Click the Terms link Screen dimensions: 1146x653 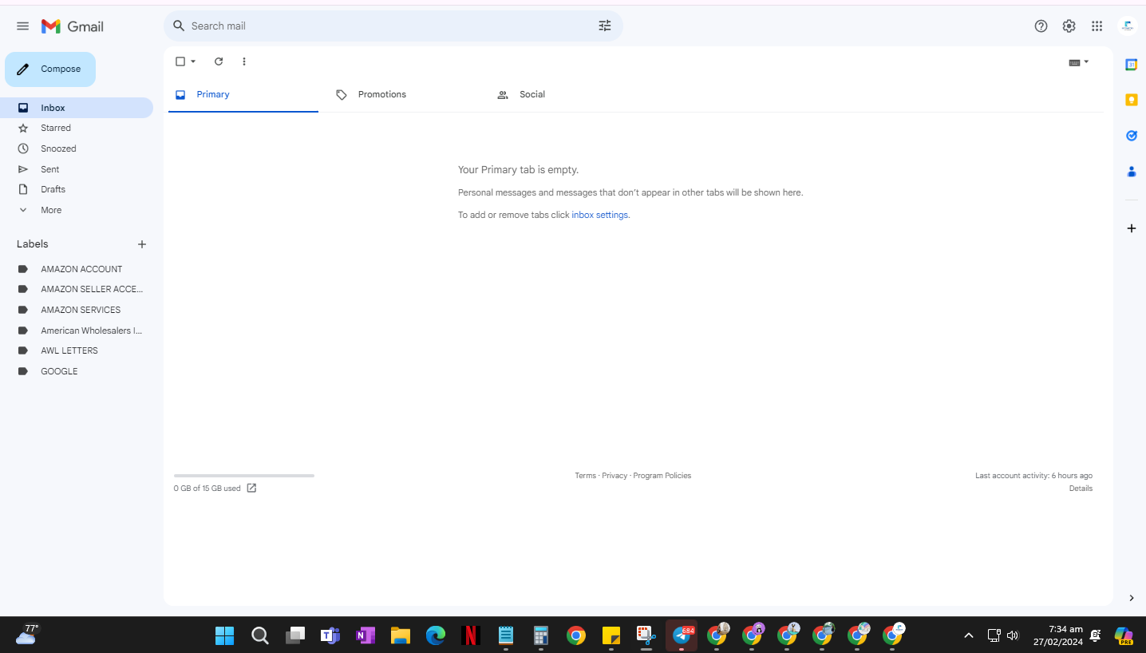click(x=585, y=476)
